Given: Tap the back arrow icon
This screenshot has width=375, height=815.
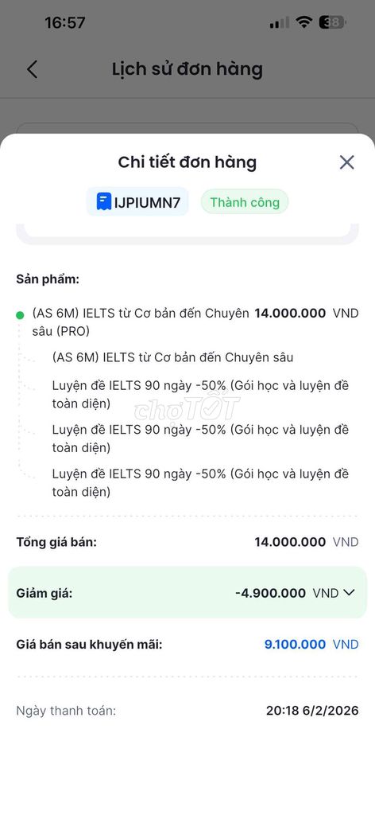Looking at the screenshot, I should click(32, 69).
